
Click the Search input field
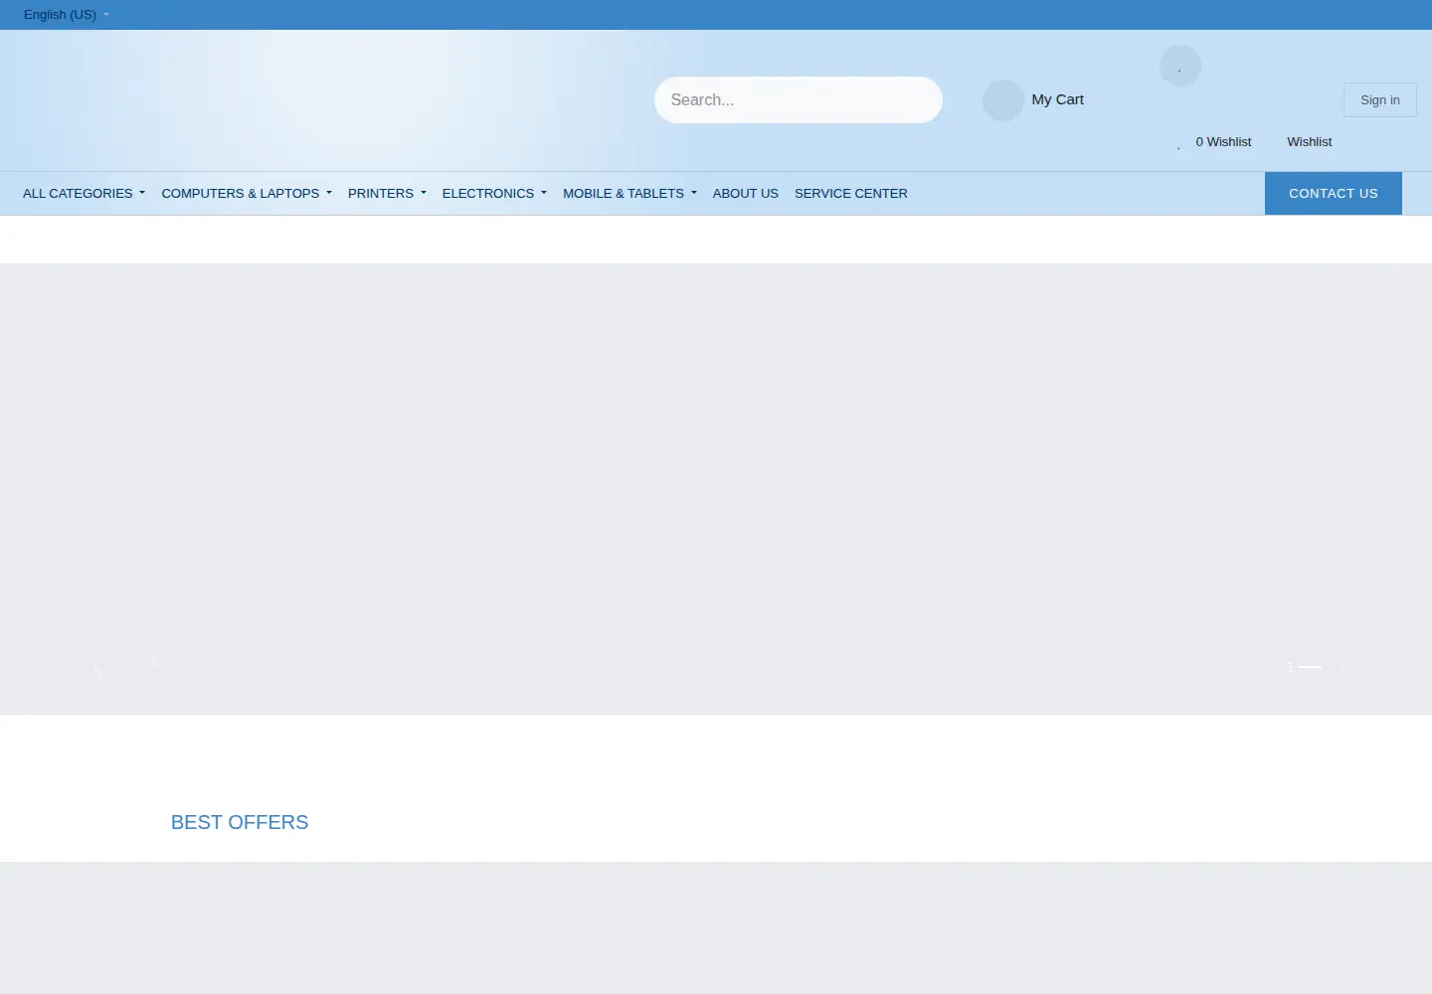798,99
